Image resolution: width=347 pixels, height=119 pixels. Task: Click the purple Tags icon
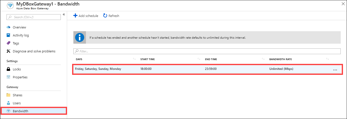8,43
